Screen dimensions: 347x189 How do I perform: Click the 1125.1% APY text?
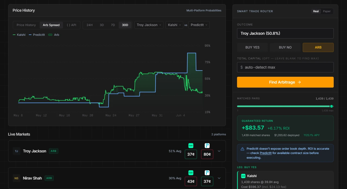[311, 135]
